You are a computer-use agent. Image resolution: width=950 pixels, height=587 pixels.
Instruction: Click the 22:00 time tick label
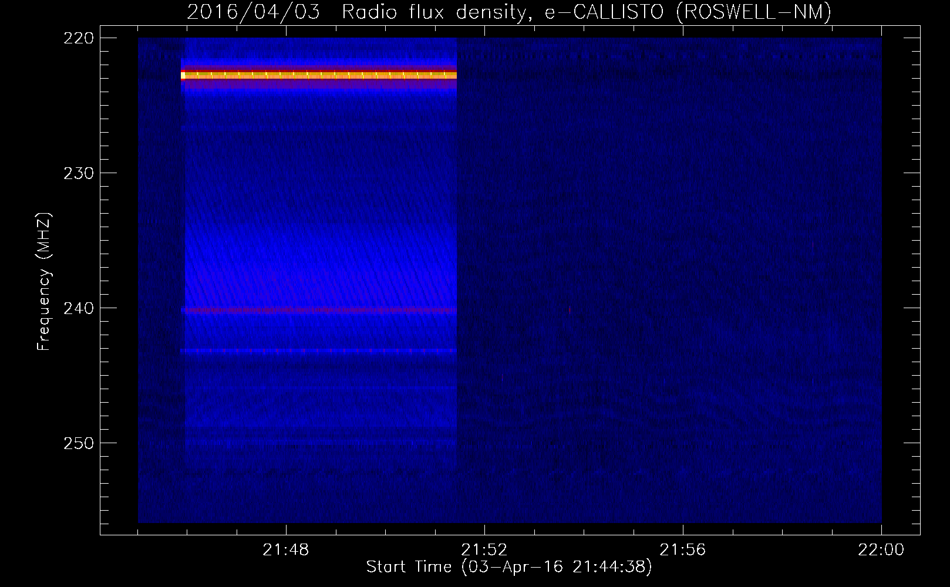[x=881, y=550]
